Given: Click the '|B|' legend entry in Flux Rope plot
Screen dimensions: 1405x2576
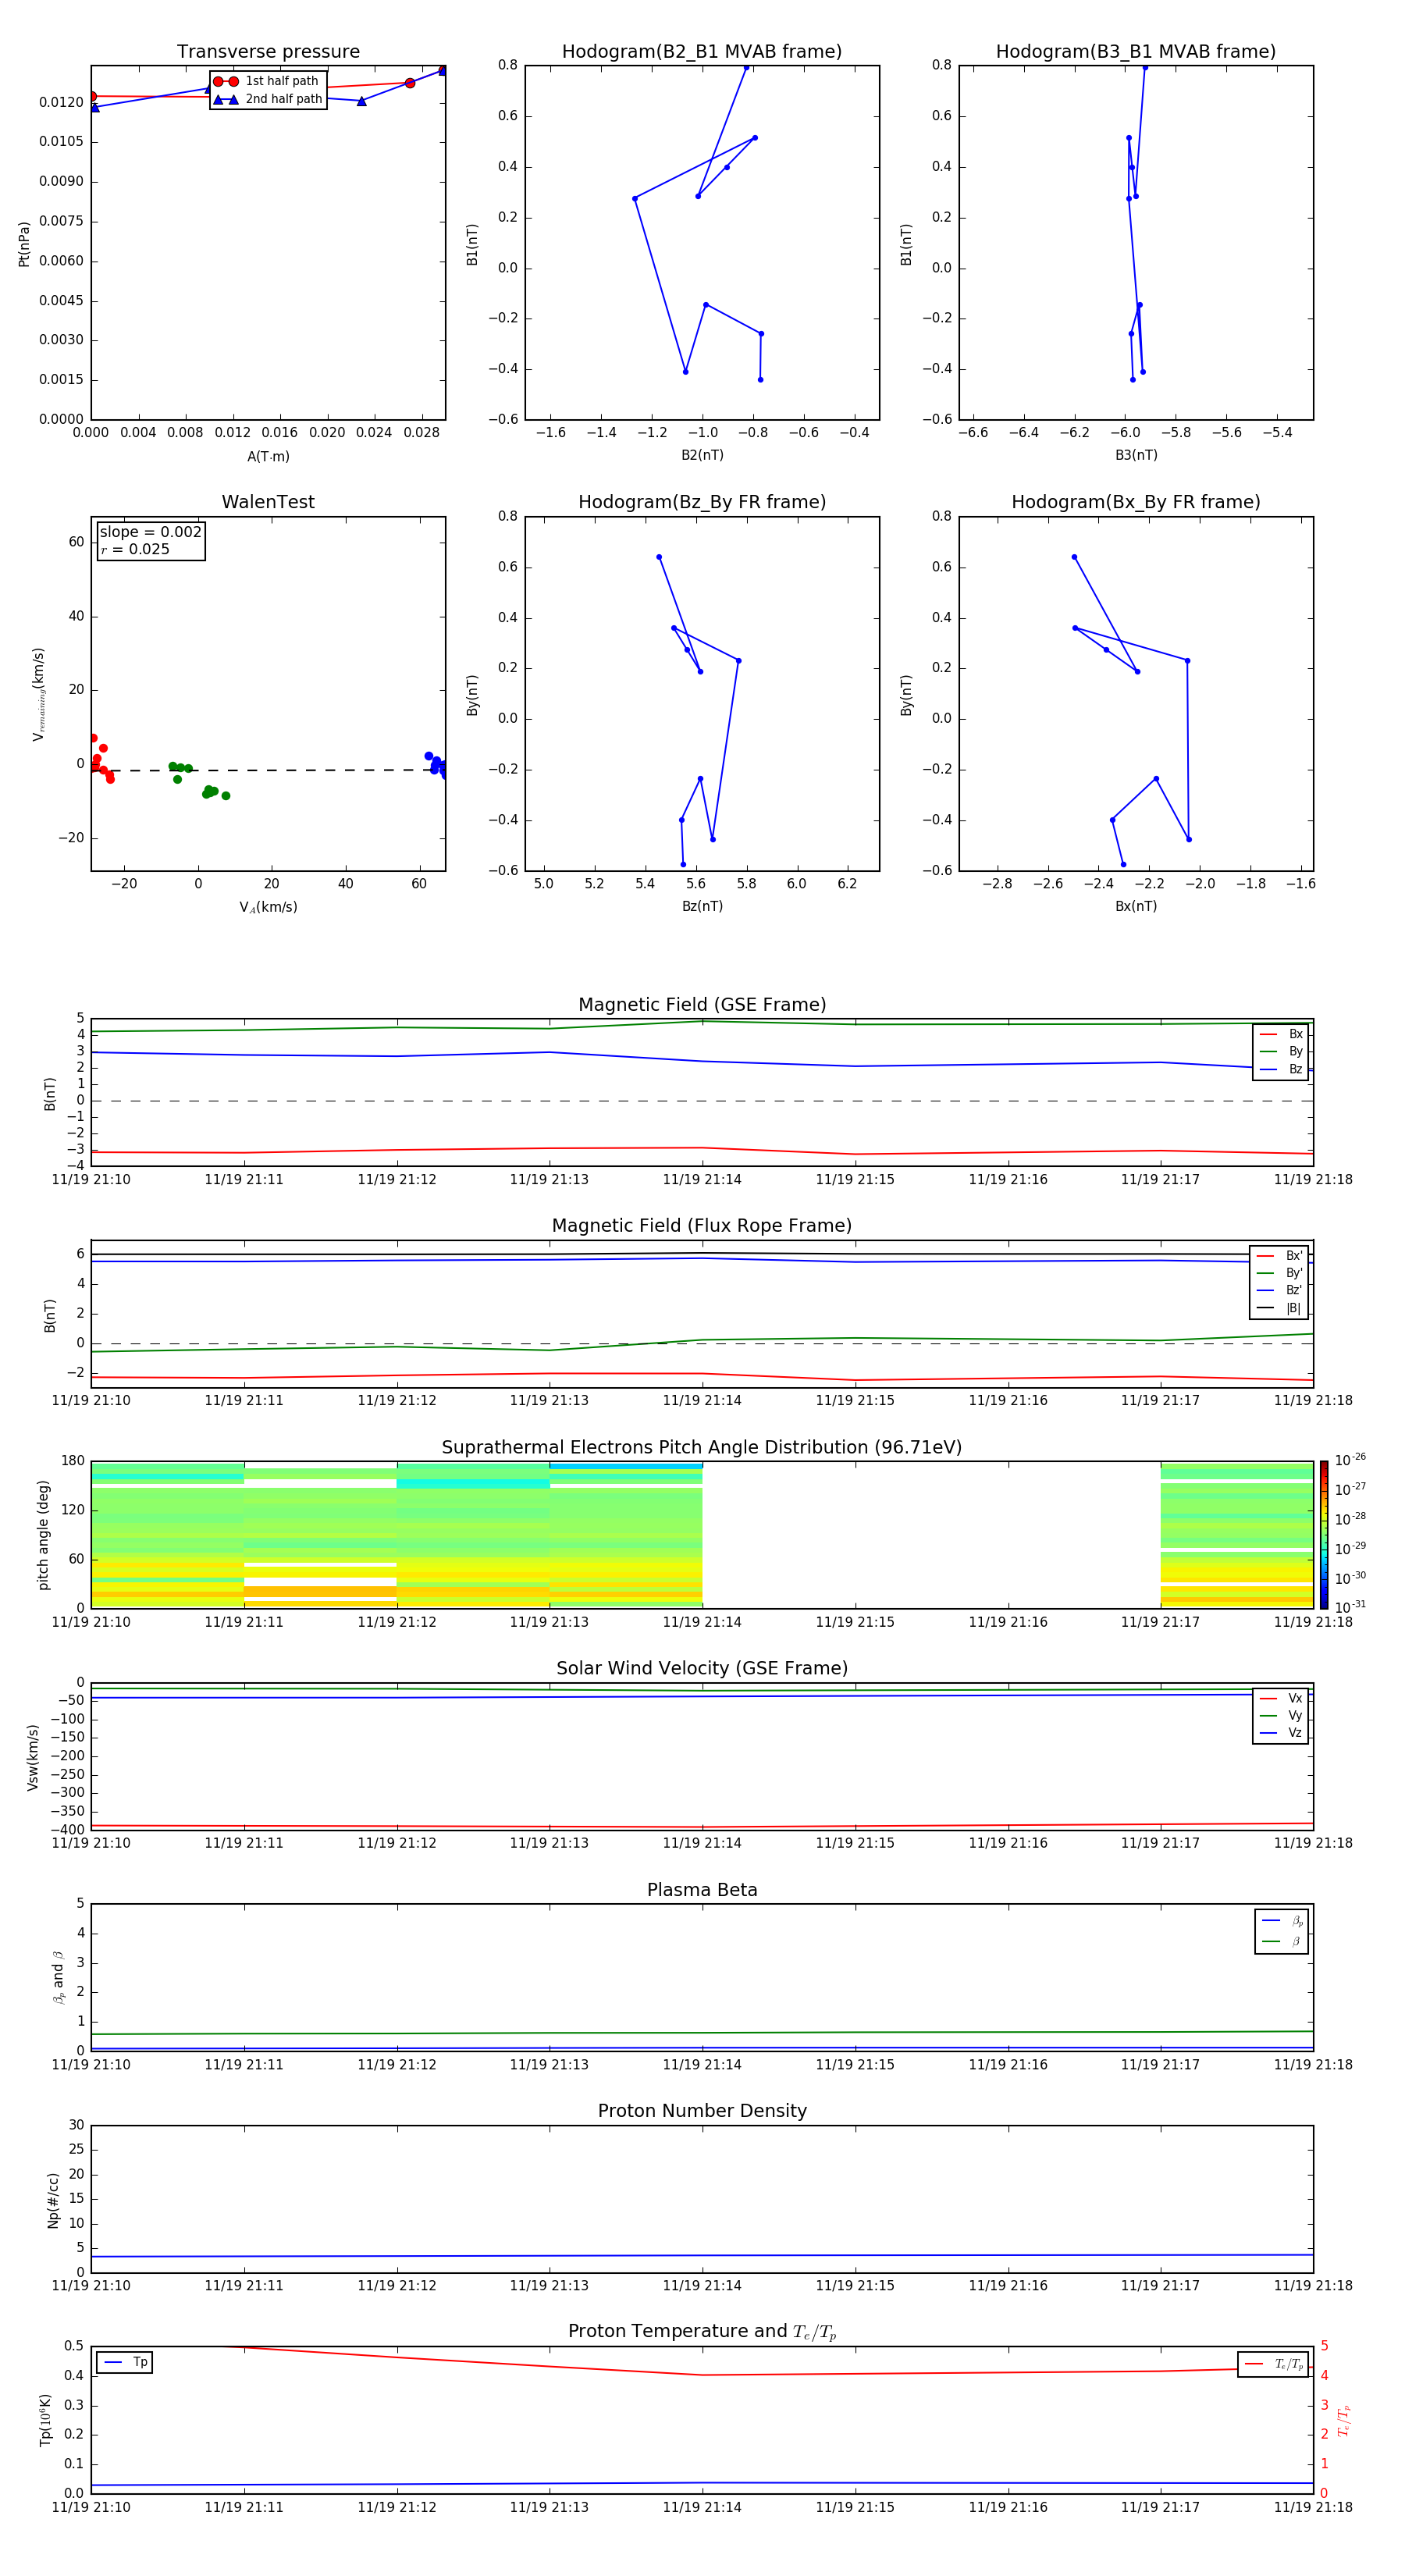Looking at the screenshot, I should (x=1279, y=1309).
